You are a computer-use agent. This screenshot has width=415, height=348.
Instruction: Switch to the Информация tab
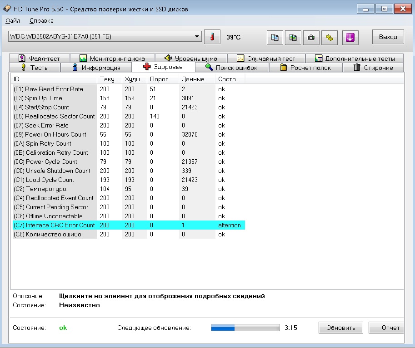[96, 68]
